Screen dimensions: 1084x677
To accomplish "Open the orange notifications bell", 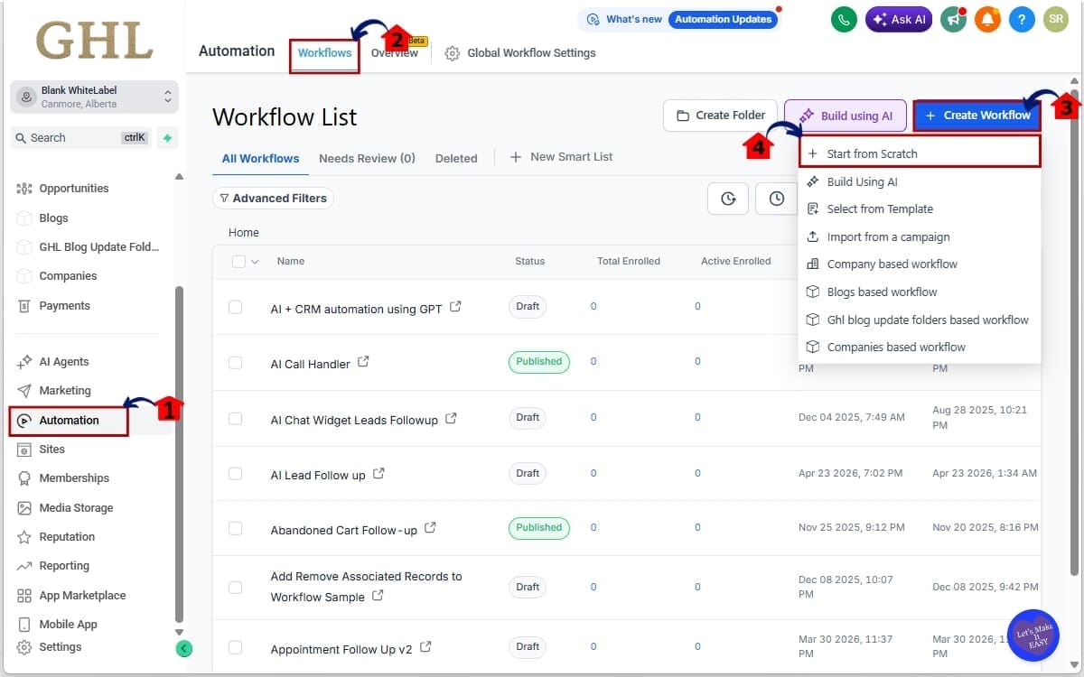I will click(x=987, y=19).
